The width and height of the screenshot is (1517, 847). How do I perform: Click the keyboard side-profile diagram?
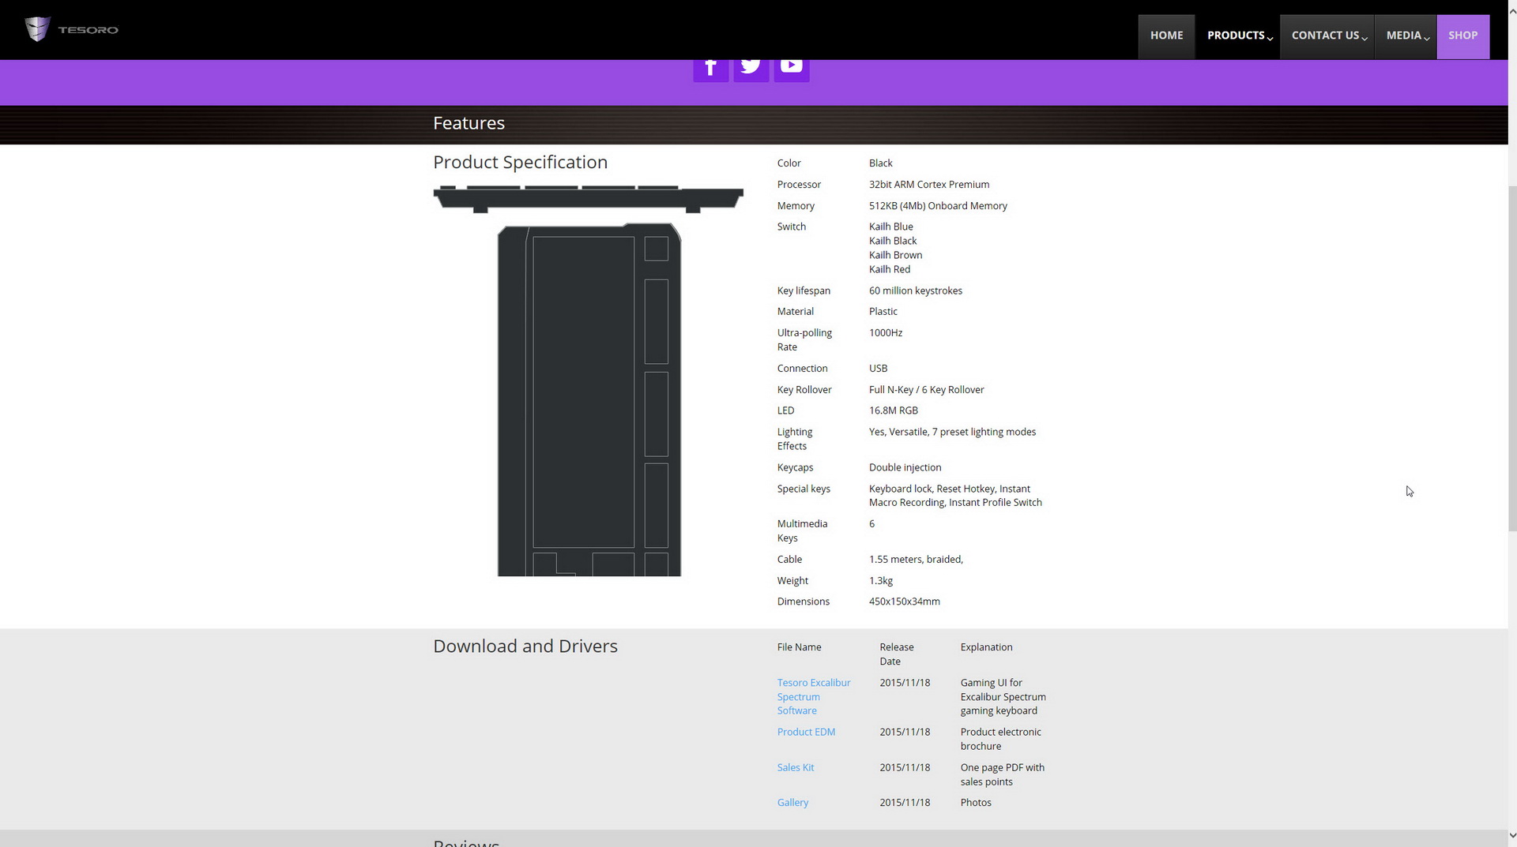(589, 199)
